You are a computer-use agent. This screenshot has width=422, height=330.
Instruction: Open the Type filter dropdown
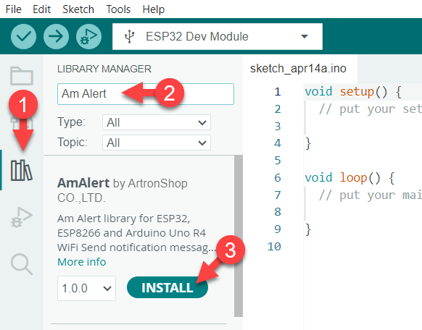[157, 122]
